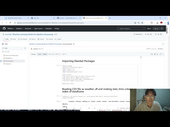Viewport: 170px width, 127px height.
Task: Download the raw notebook file
Action: [x=158, y=54]
